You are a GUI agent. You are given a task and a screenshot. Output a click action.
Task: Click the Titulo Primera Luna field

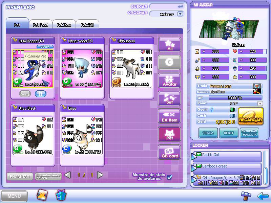[x=229, y=86]
